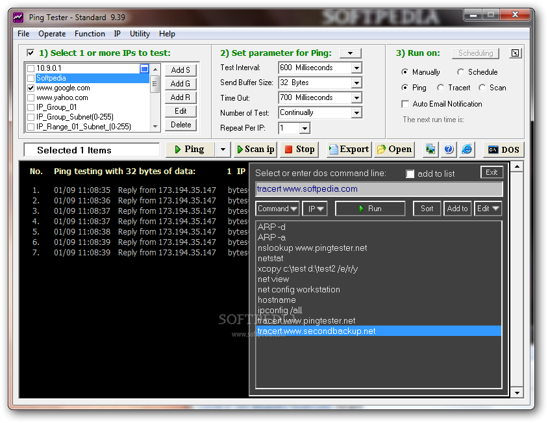548x423 pixels.
Task: Click the Add to button in DOS panel
Action: [458, 209]
